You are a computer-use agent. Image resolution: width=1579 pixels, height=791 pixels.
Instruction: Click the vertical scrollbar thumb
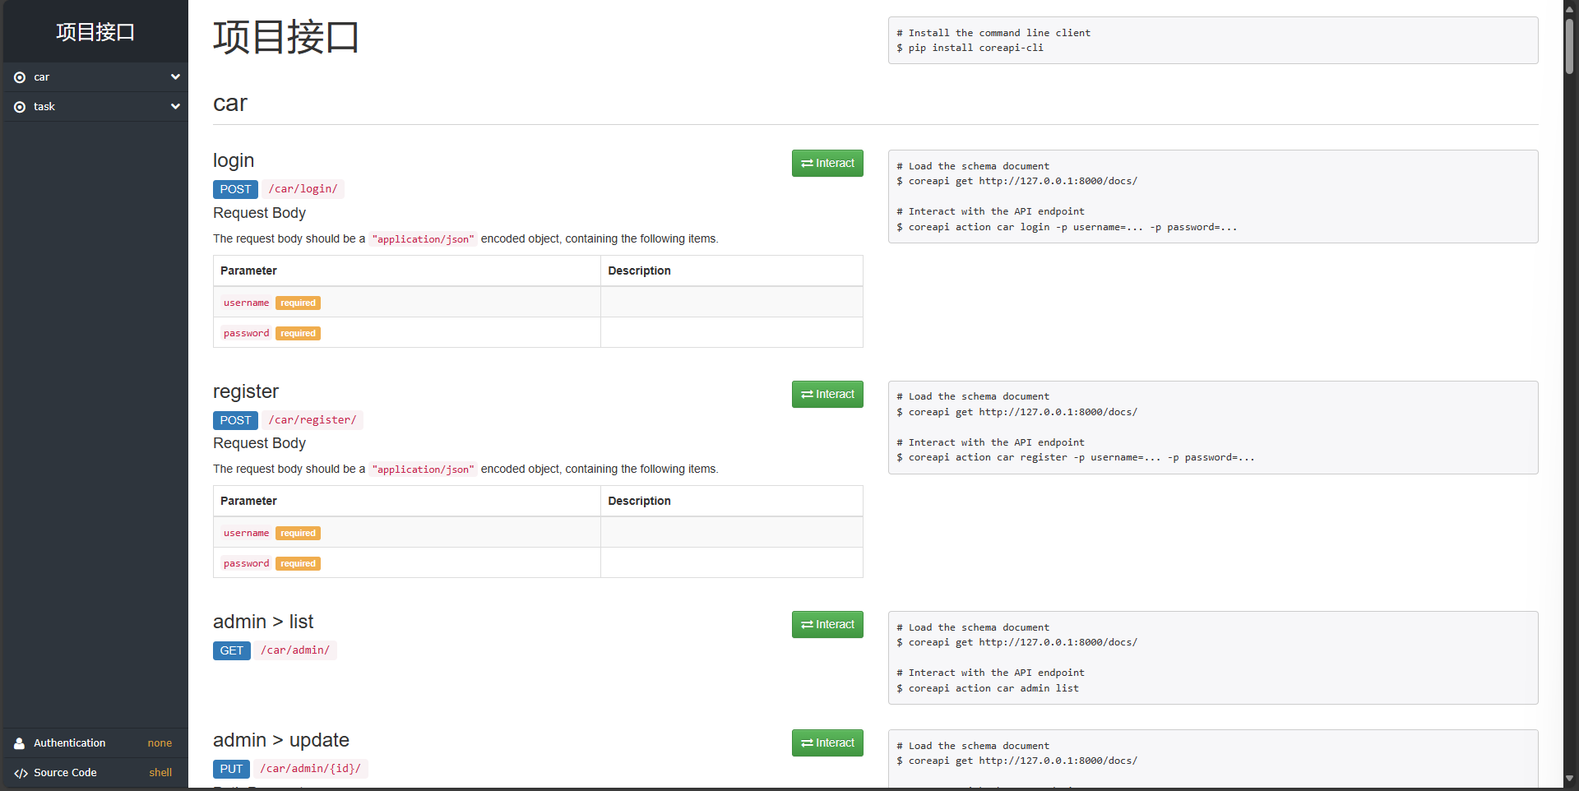point(1569,45)
